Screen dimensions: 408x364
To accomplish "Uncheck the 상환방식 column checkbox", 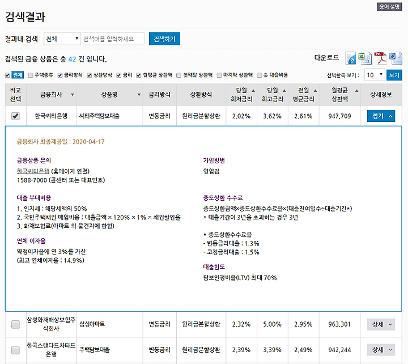I will coord(90,75).
